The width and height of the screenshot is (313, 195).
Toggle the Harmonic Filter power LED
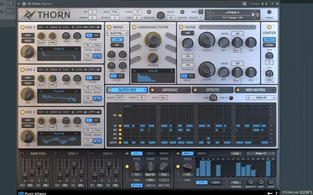pos(134,27)
